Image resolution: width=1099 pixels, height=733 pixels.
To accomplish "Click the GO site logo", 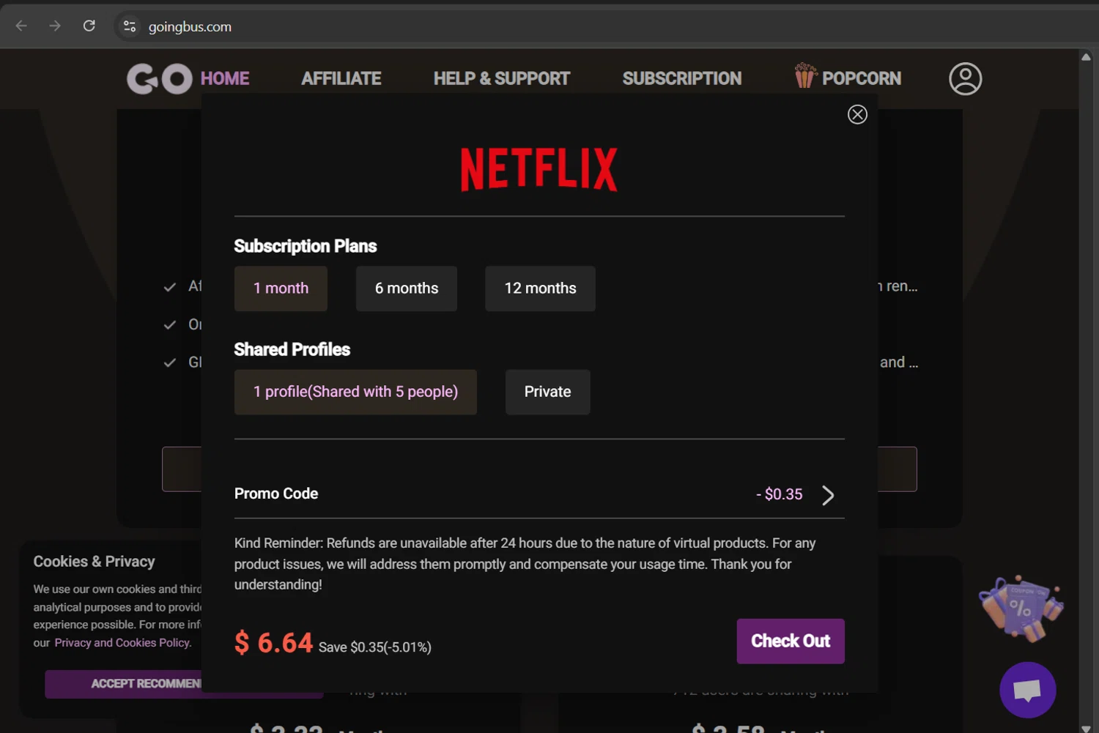I will pos(160,79).
